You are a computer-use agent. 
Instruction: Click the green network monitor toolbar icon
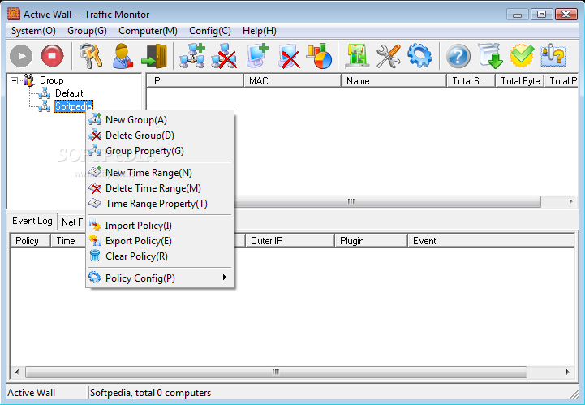click(x=357, y=56)
